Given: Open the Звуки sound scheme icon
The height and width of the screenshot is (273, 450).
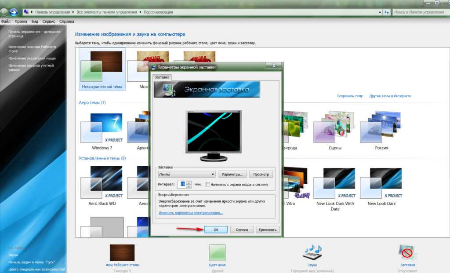Looking at the screenshot, I should (x=312, y=253).
